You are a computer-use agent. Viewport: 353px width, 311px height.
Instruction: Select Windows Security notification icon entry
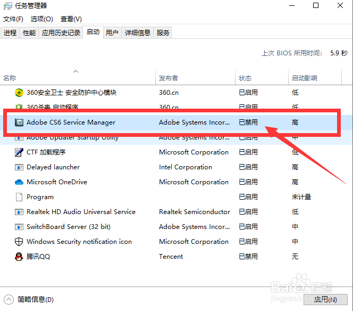point(79,242)
